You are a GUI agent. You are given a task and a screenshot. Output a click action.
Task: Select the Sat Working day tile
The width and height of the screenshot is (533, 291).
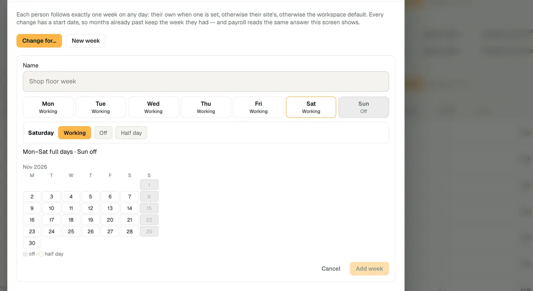tap(311, 107)
